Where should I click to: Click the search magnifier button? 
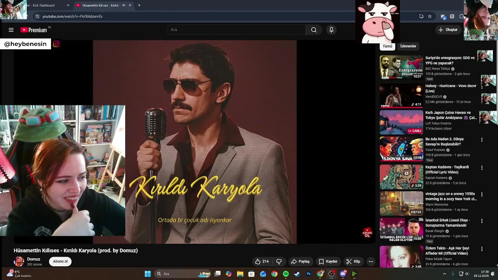[x=314, y=30]
